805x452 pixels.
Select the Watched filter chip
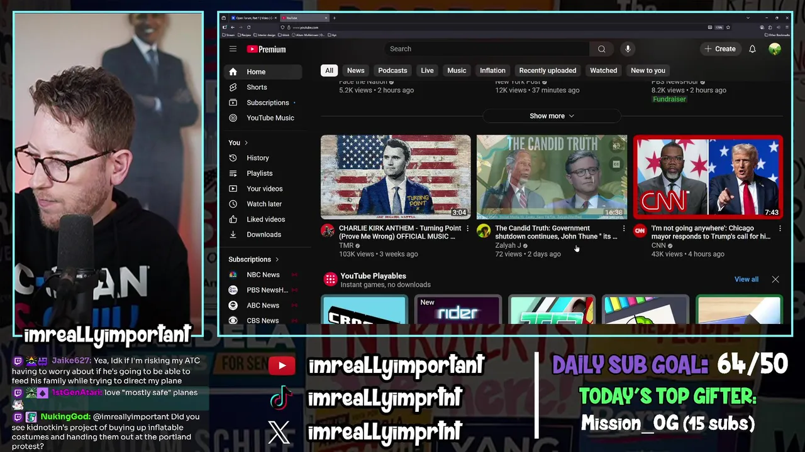603,70
